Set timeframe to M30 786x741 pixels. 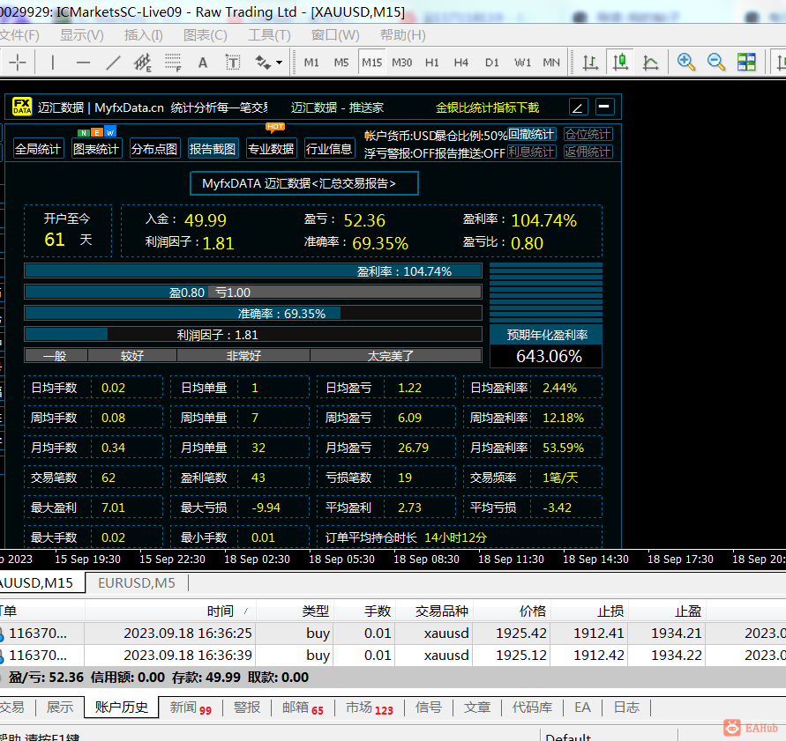pyautogui.click(x=402, y=63)
